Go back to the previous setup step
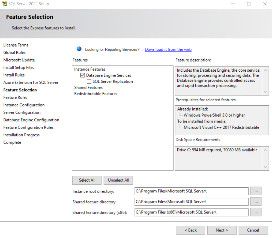 190,230
